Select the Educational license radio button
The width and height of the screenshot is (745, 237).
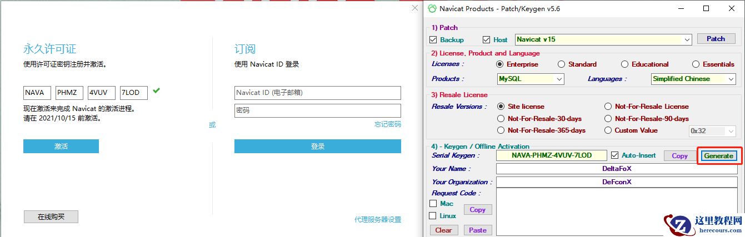point(624,64)
